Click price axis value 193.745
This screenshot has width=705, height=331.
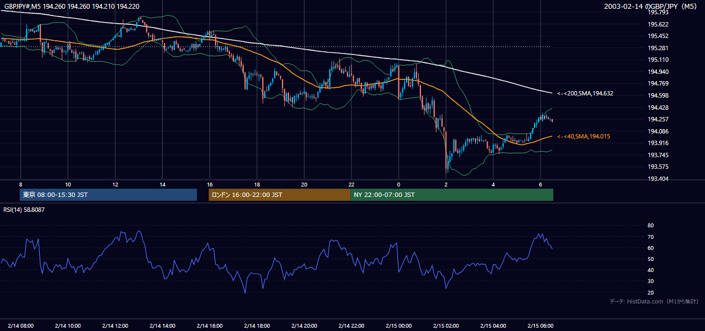tap(658, 155)
